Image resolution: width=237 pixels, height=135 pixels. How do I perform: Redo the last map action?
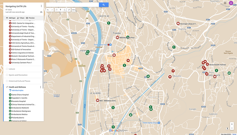(x=52, y=10)
